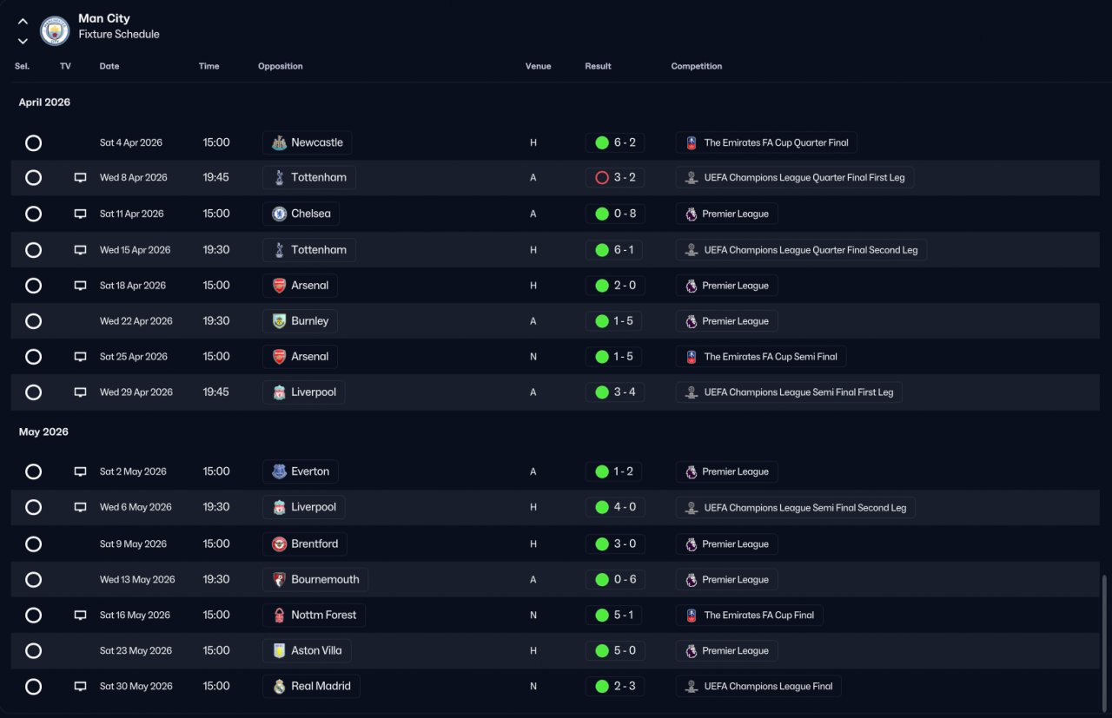Click TV icon for Liverpool 6 May match
The height and width of the screenshot is (718, 1112).
click(80, 507)
